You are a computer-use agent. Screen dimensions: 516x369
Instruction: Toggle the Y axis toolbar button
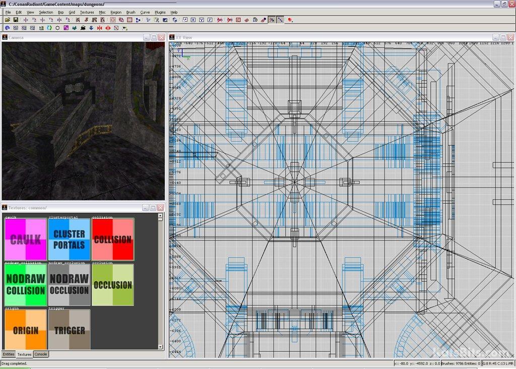point(201,20)
